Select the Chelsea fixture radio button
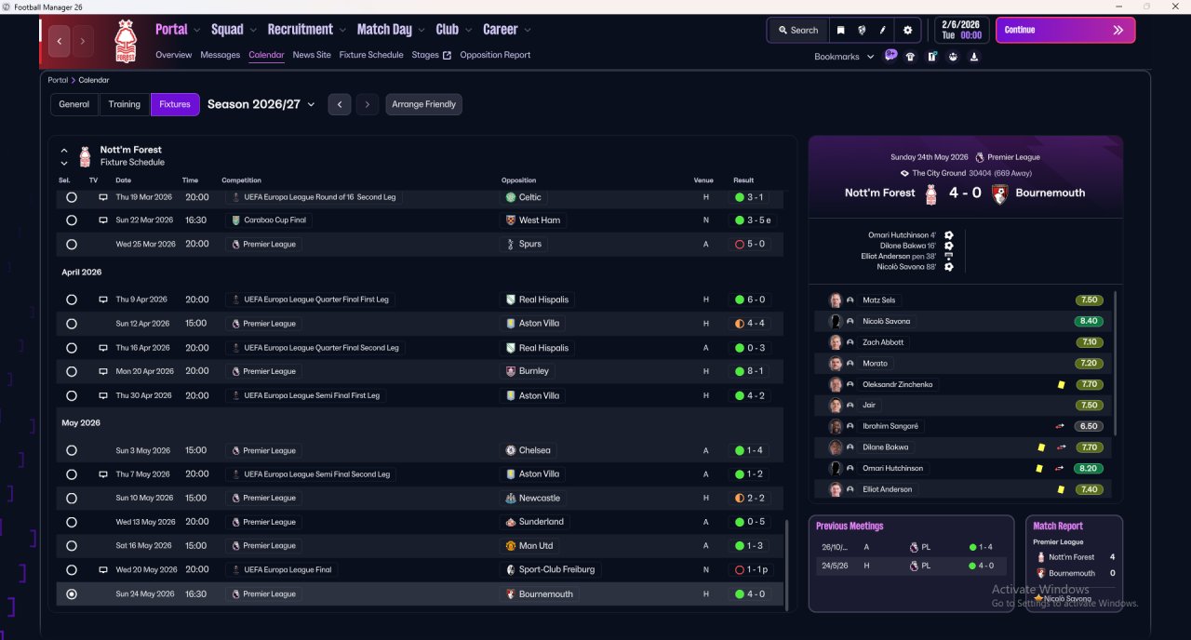1191x640 pixels. [72, 450]
